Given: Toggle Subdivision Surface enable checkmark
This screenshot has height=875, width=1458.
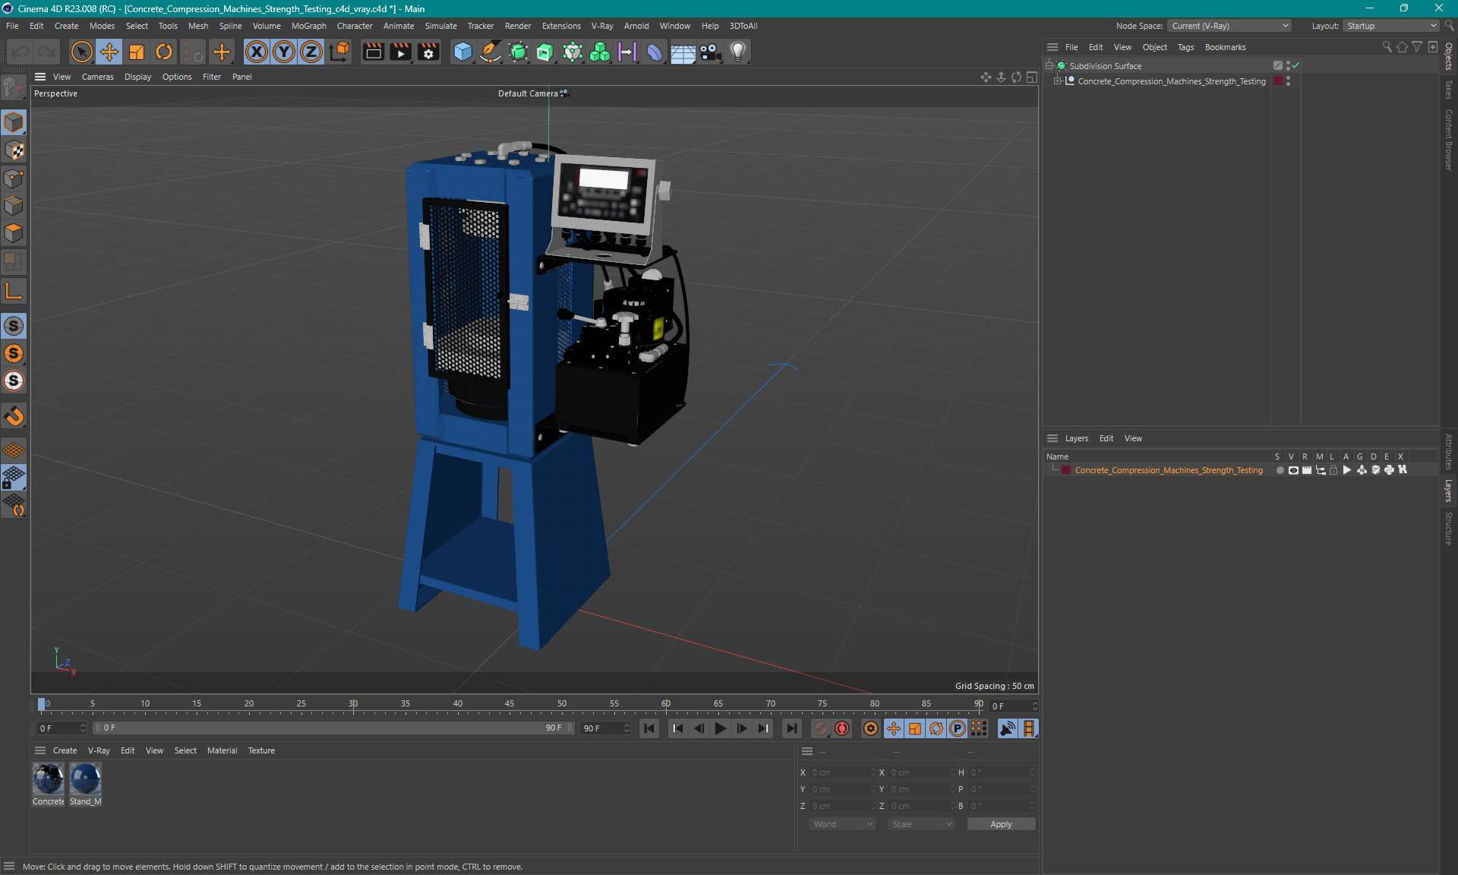Looking at the screenshot, I should (x=1295, y=65).
